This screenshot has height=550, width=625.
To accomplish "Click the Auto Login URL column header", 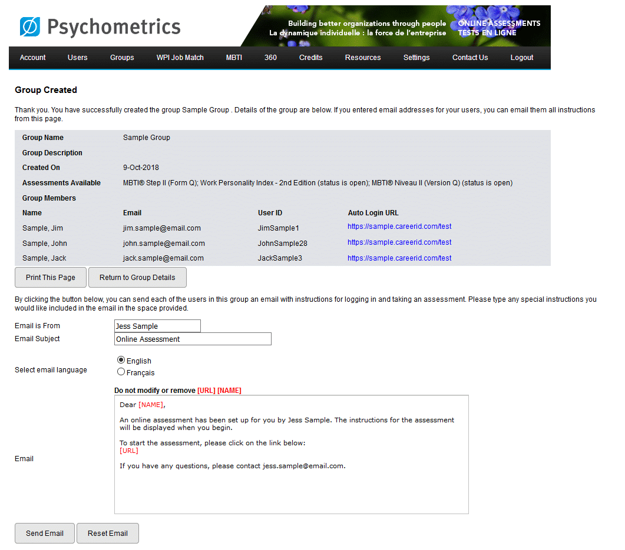I will 373,213.
